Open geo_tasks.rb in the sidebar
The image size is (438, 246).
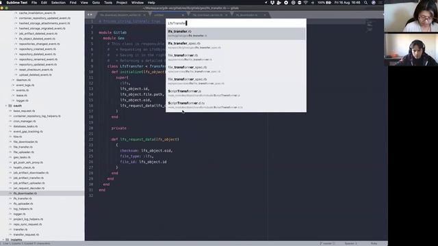coord(22,157)
